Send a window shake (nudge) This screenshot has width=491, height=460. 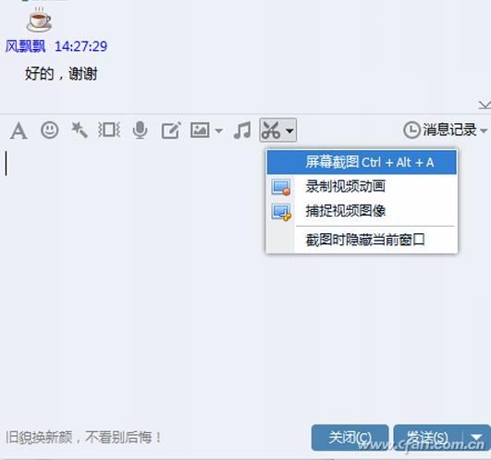click(x=109, y=130)
